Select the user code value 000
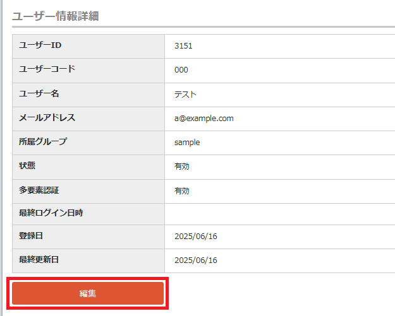Image resolution: width=395 pixels, height=316 pixels. tap(181, 70)
